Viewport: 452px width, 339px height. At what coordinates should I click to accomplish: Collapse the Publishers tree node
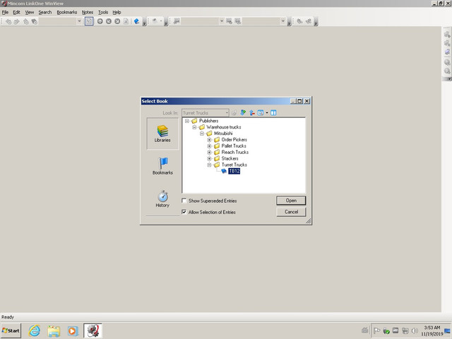186,121
